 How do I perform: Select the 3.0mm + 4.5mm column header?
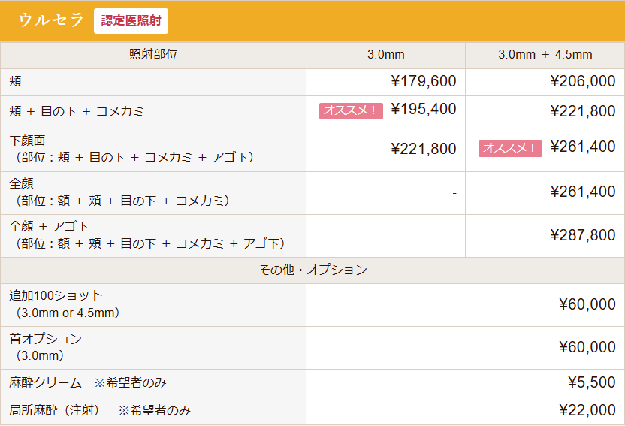pyautogui.click(x=545, y=55)
